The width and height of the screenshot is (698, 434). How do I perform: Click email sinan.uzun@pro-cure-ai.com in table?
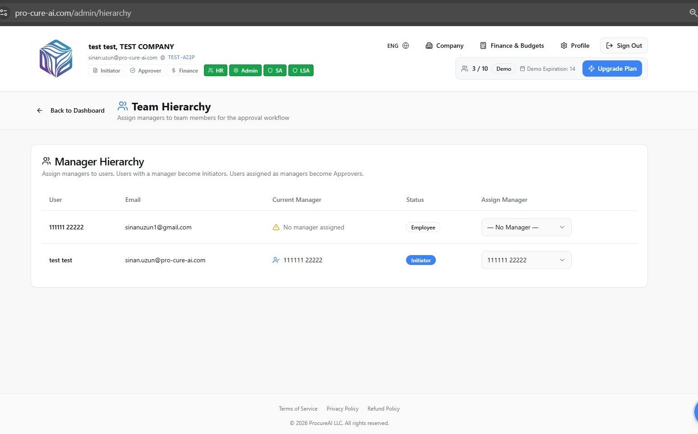click(x=165, y=260)
